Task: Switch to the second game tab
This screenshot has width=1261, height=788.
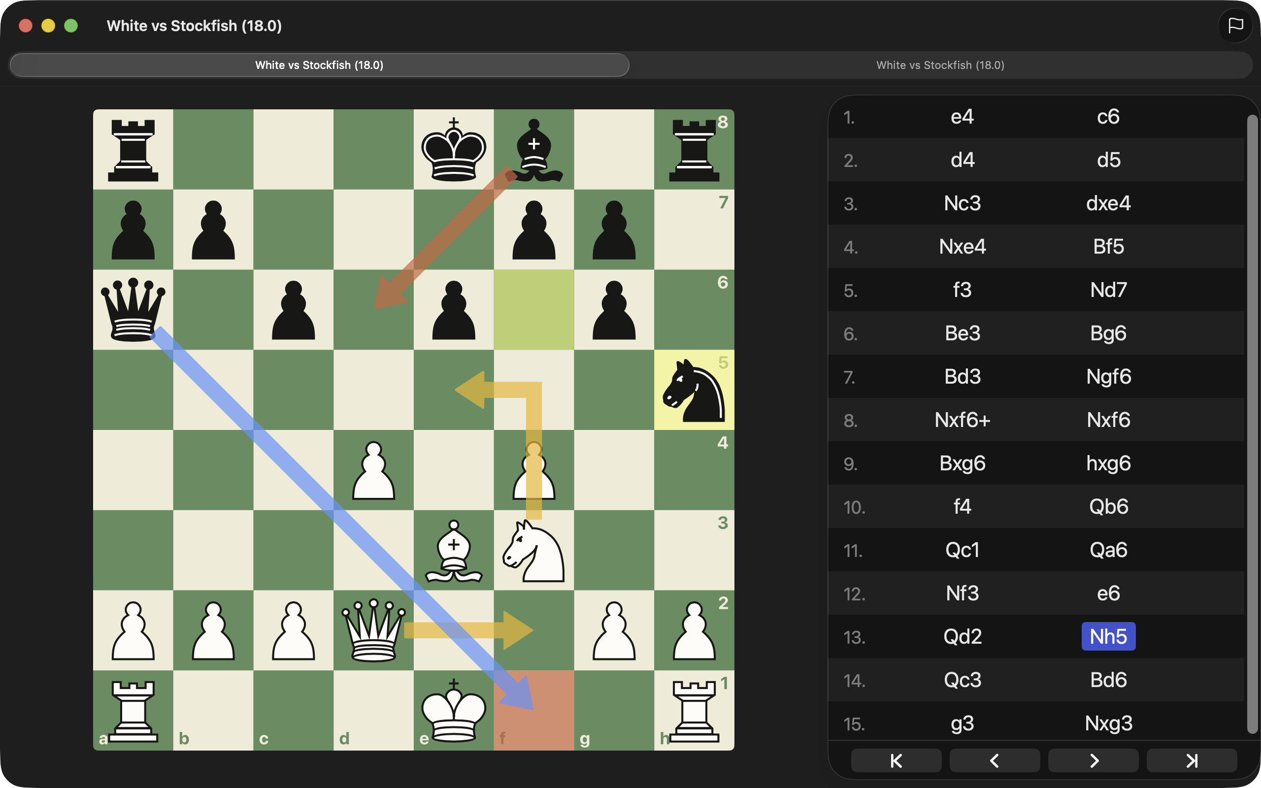Action: (x=940, y=65)
